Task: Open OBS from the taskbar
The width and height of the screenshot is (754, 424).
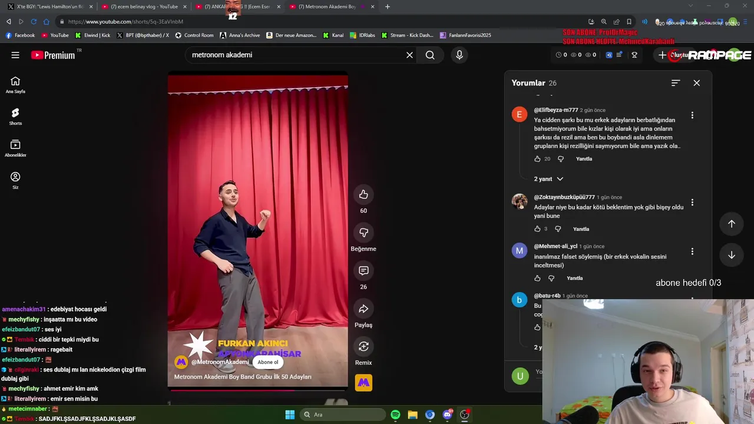Action: [x=464, y=415]
